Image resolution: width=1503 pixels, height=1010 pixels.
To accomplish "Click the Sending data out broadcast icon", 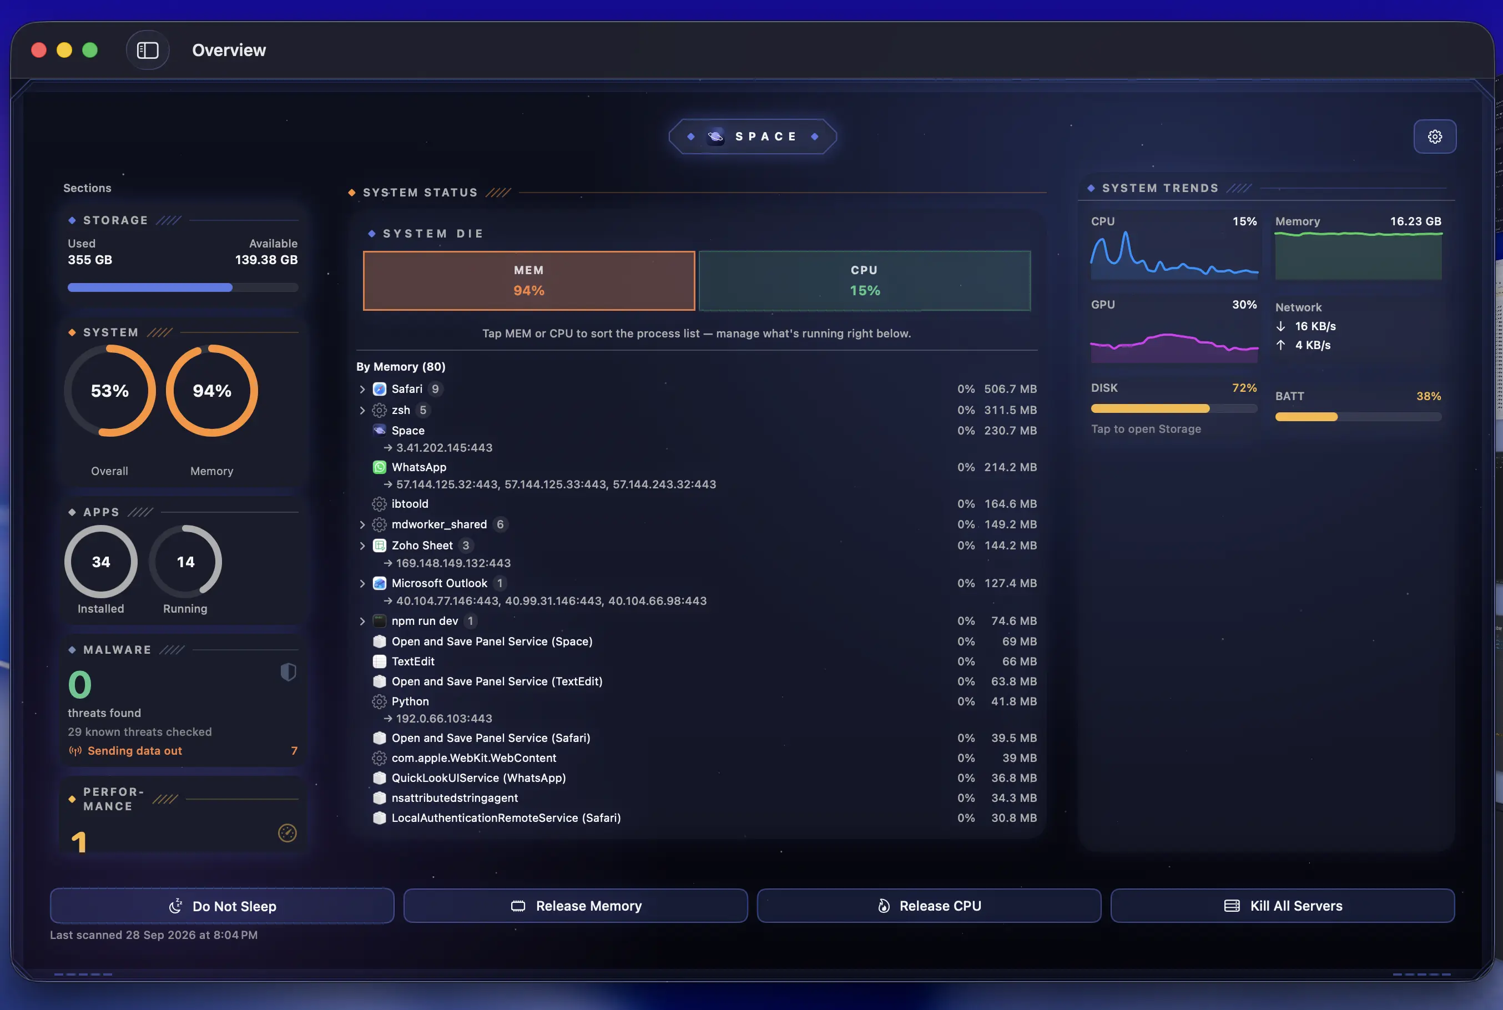I will pos(75,750).
